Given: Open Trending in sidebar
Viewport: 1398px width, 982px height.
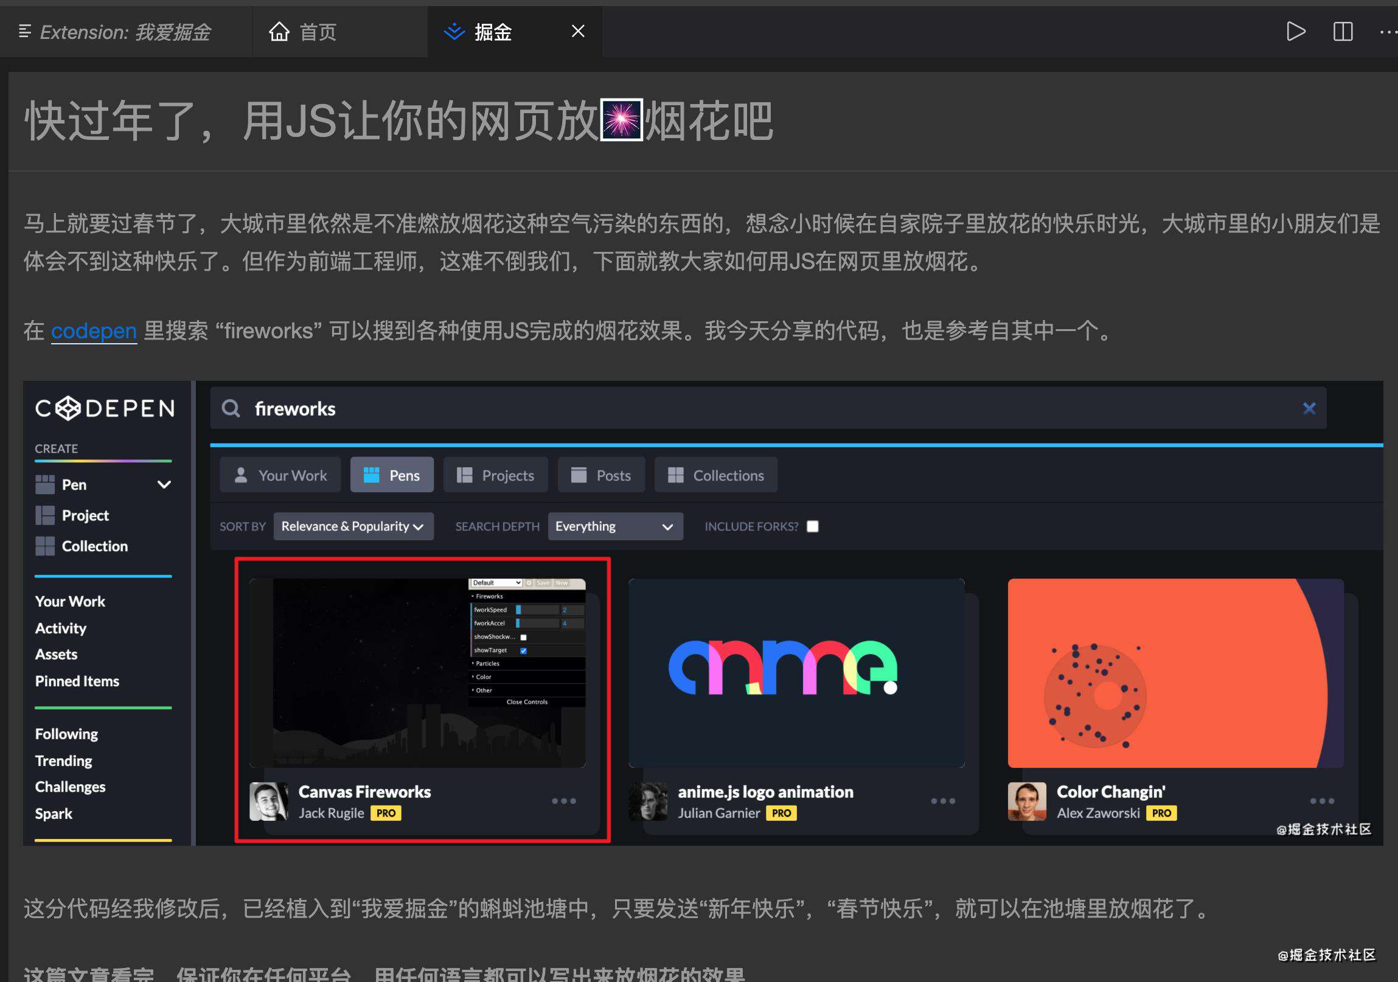Looking at the screenshot, I should (63, 761).
